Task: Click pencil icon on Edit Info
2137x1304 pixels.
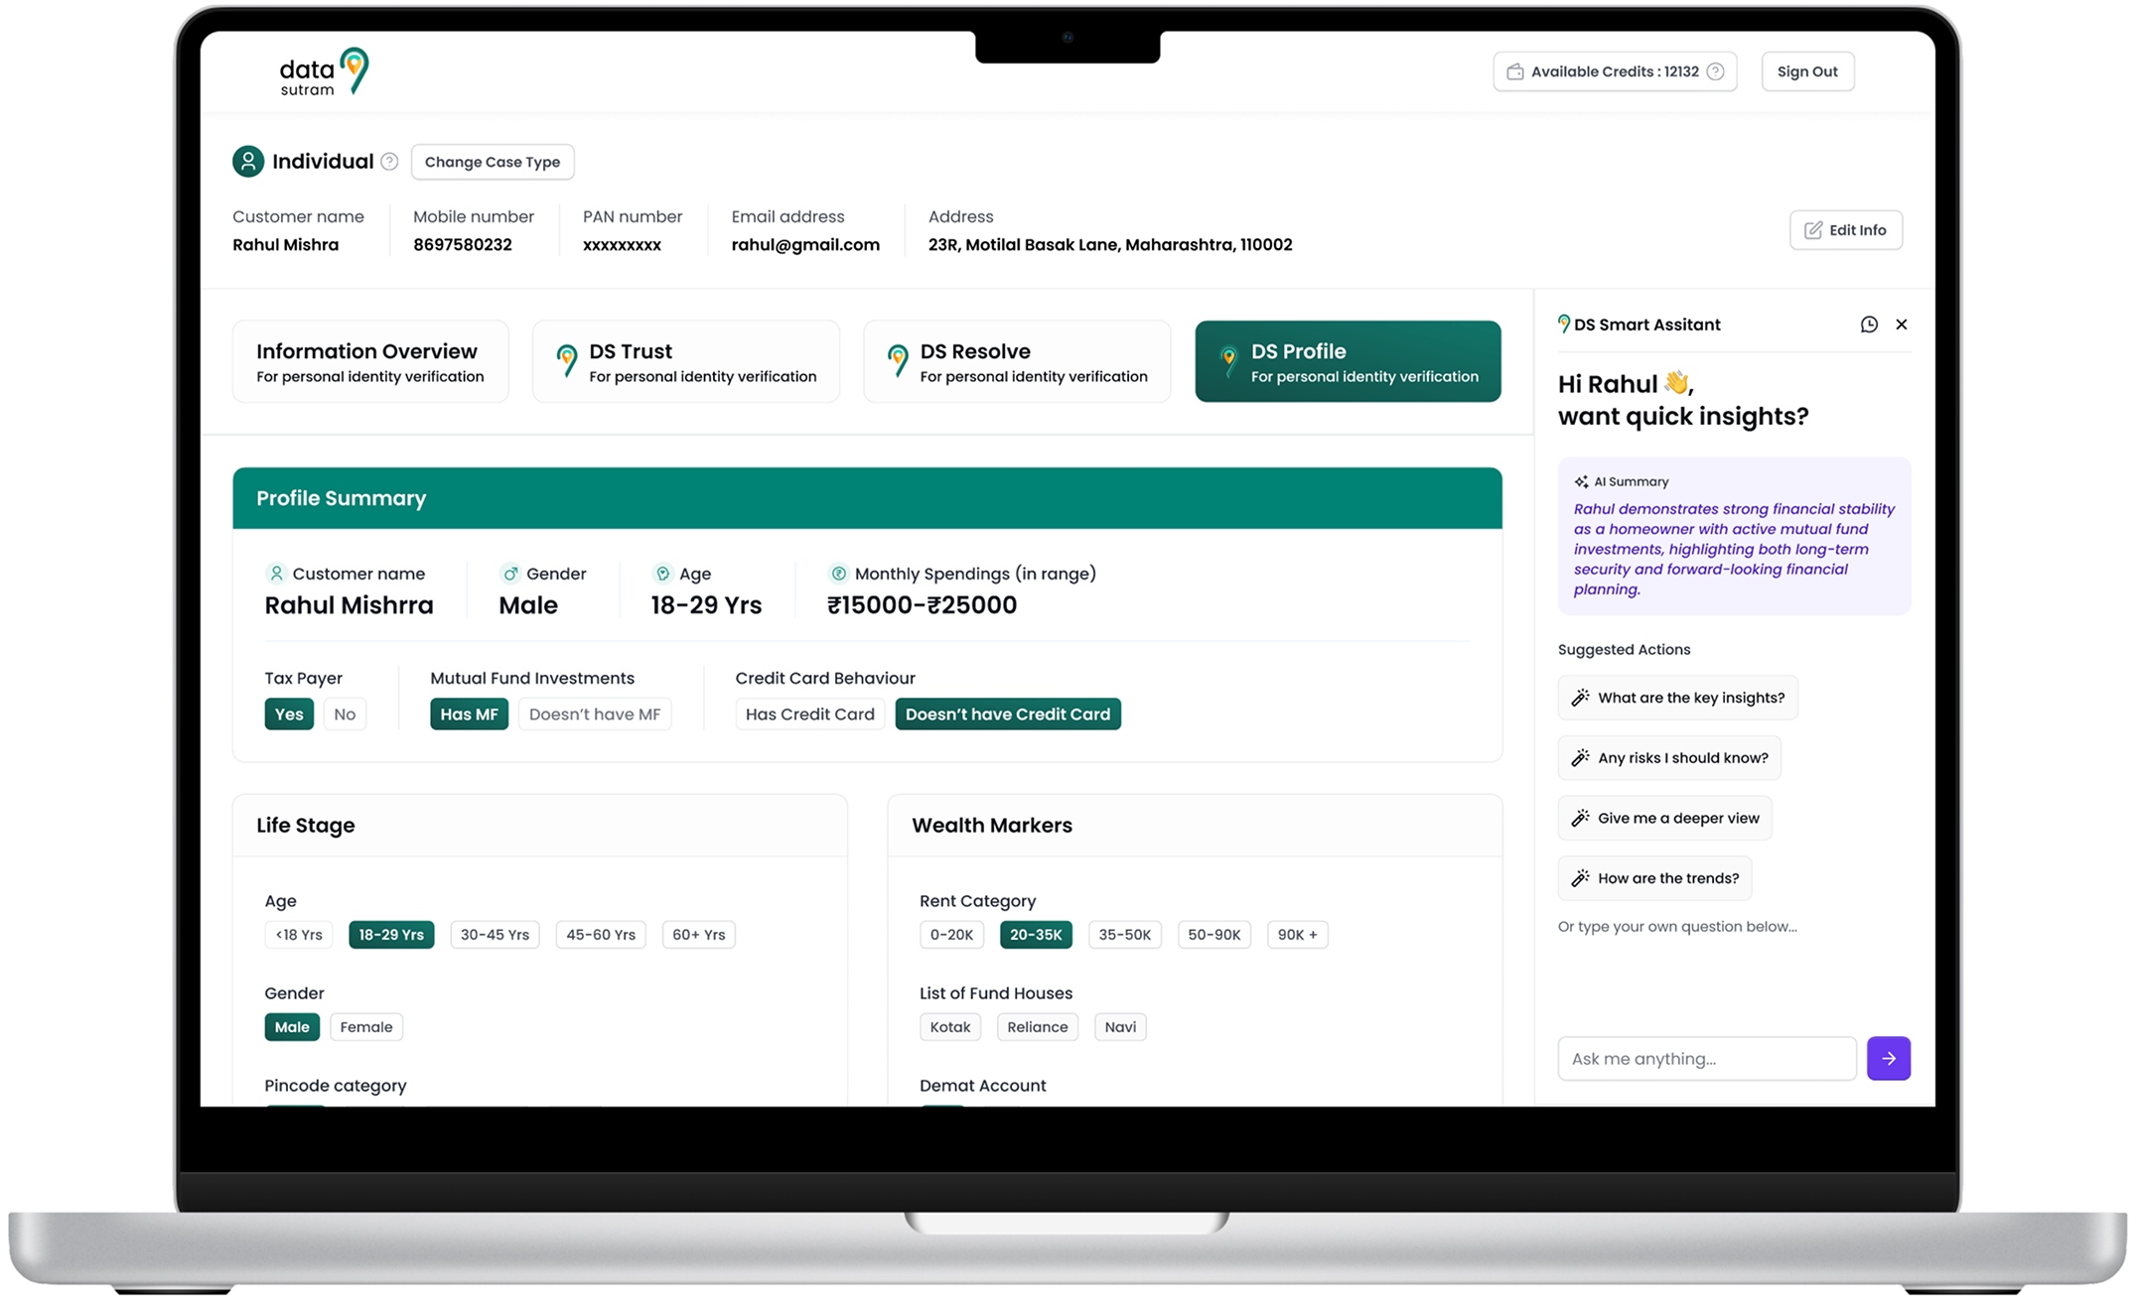Action: [1813, 230]
